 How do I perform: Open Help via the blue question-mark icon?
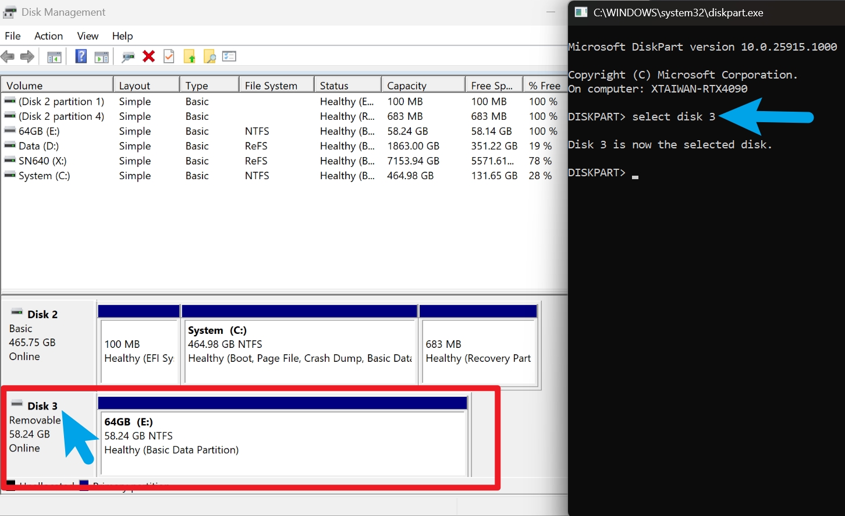pos(81,56)
